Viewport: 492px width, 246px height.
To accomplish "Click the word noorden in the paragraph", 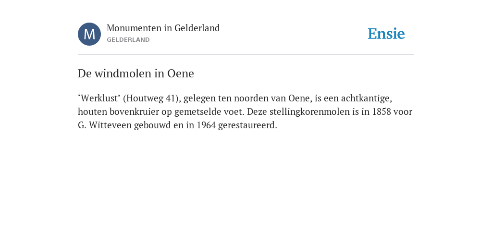I will coord(251,98).
